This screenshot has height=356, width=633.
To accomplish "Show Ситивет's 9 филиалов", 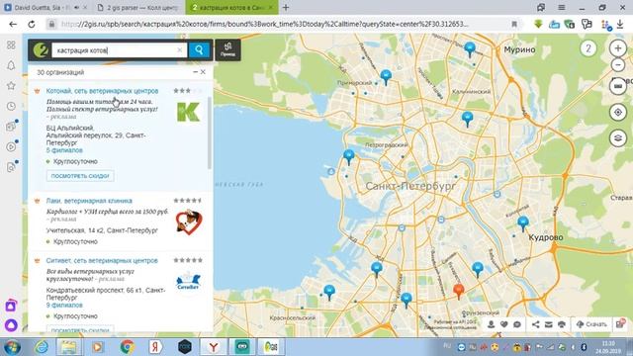I will [64, 306].
